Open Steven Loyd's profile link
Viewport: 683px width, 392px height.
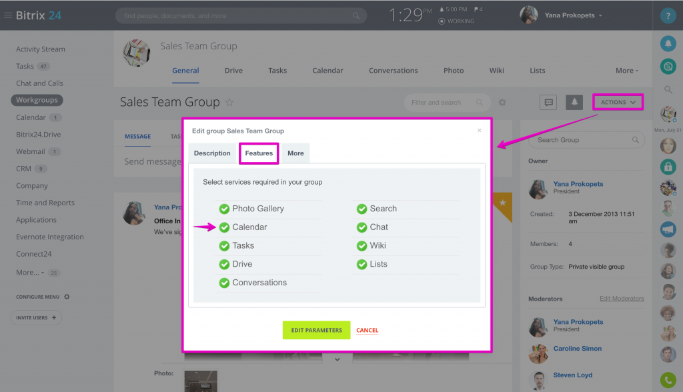(x=572, y=375)
